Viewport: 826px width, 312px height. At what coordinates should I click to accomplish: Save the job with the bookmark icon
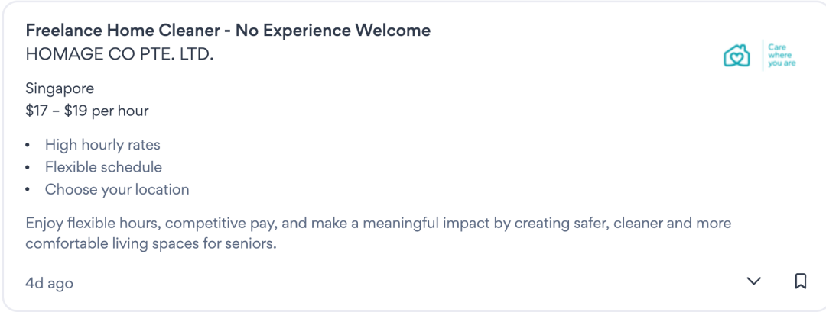(801, 281)
